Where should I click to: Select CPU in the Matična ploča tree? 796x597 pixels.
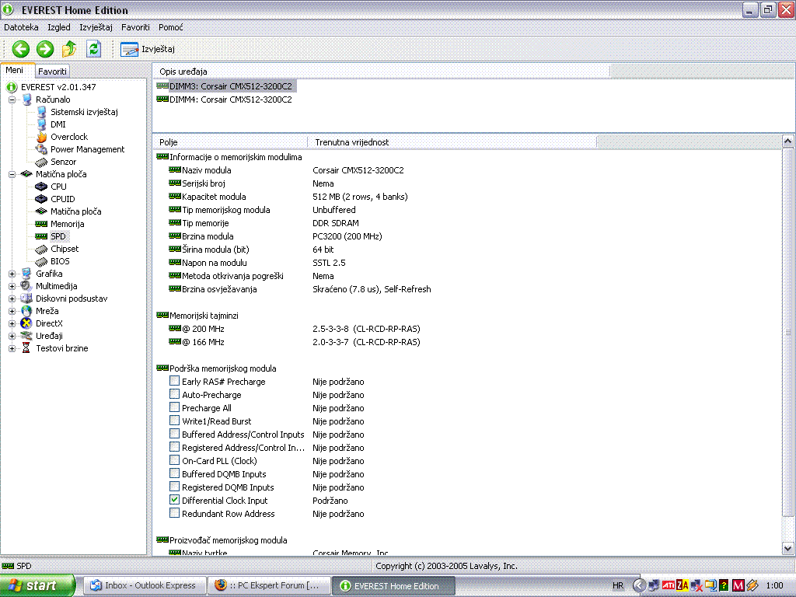point(58,187)
